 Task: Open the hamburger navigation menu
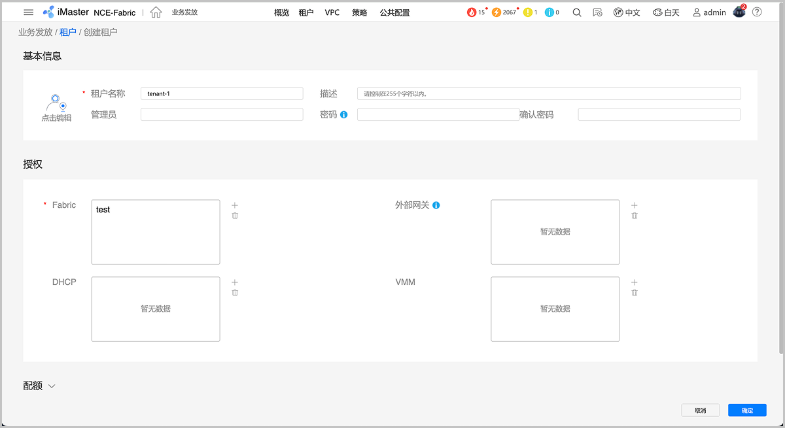tap(28, 12)
